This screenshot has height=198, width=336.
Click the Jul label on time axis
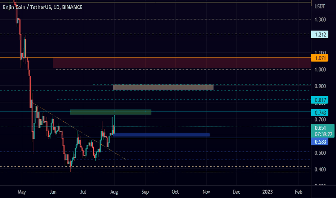pos(83,192)
